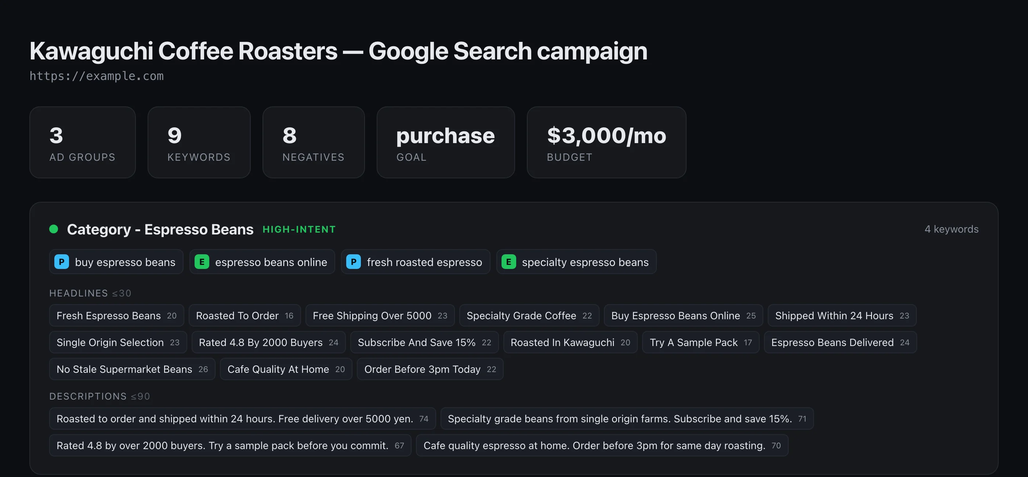Select the 'buy espresso beans' keyword chip
The height and width of the screenshot is (477, 1028).
tap(116, 262)
